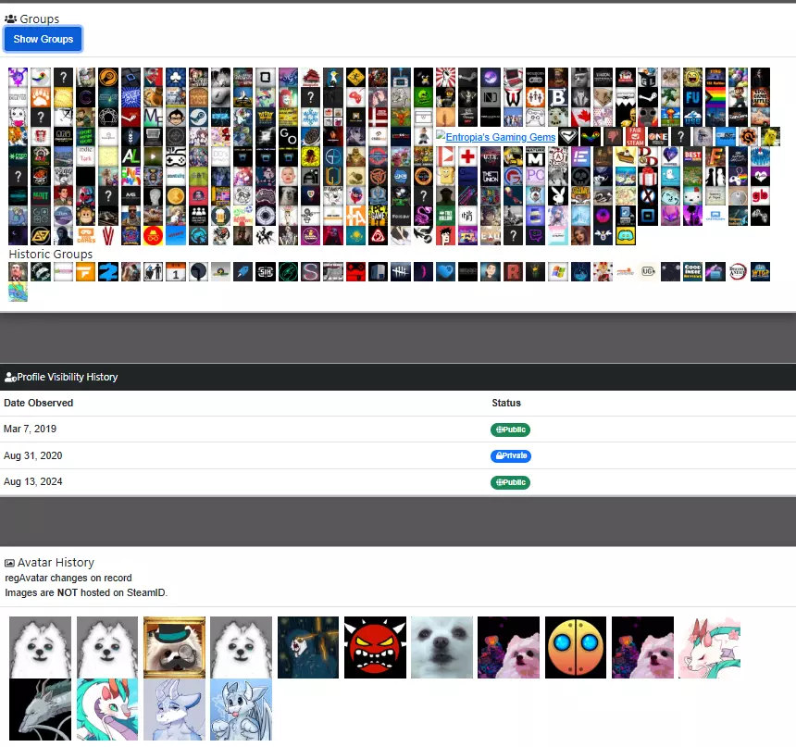The image size is (796, 747).
Task: Open the calendar number 1 historic group icon
Action: coord(176,272)
